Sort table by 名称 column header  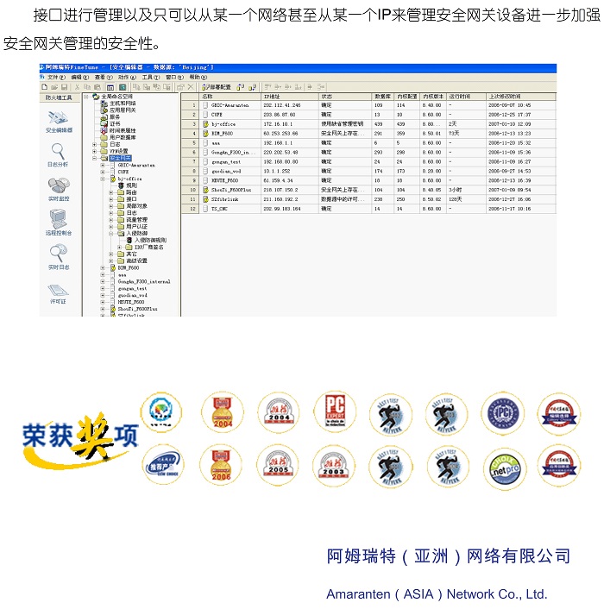pos(230,97)
